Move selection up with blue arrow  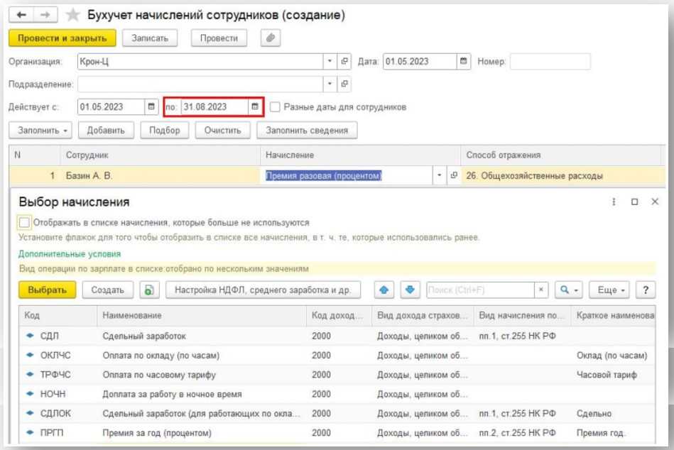click(384, 290)
